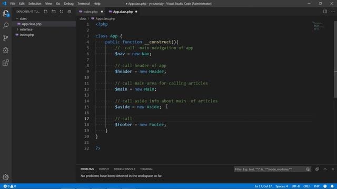Open the Selection menu
The height and width of the screenshot is (189, 337).
(35, 4)
